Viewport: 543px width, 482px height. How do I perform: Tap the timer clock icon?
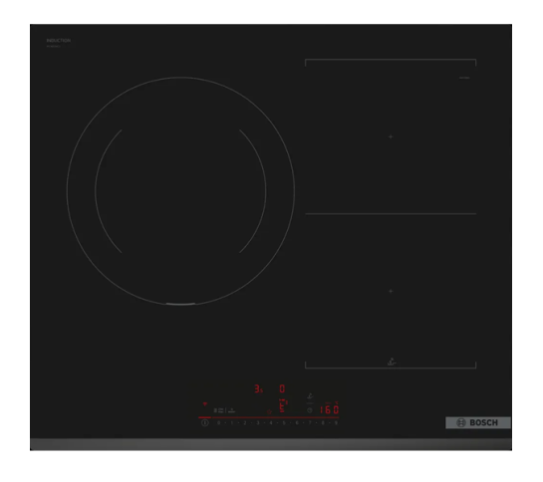[x=310, y=410]
